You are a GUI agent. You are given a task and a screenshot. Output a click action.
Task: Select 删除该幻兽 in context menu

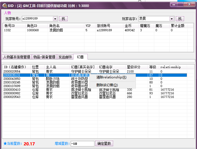pos(107,85)
